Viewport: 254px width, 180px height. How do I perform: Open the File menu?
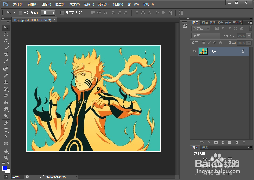[18, 4]
